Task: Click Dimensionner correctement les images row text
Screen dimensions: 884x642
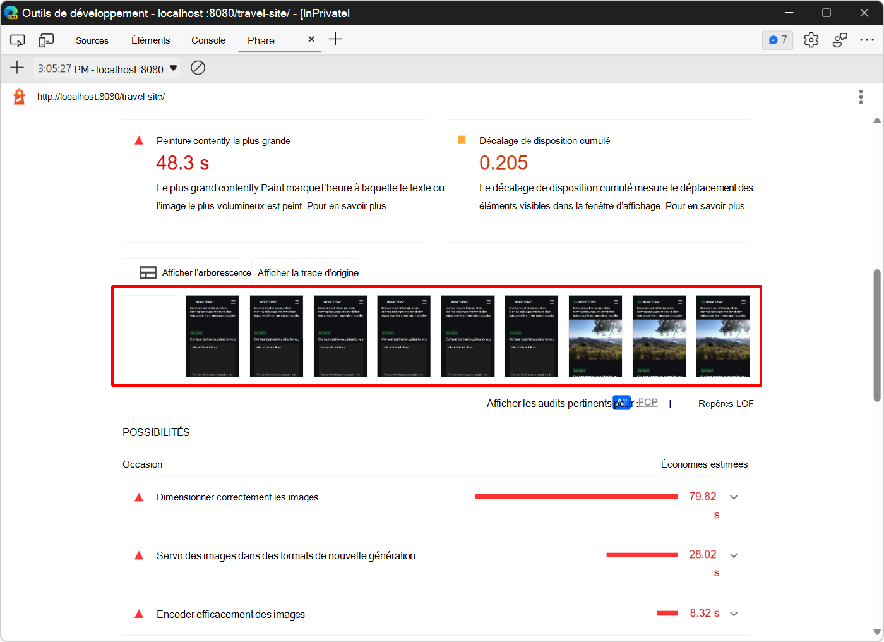Action: point(237,497)
